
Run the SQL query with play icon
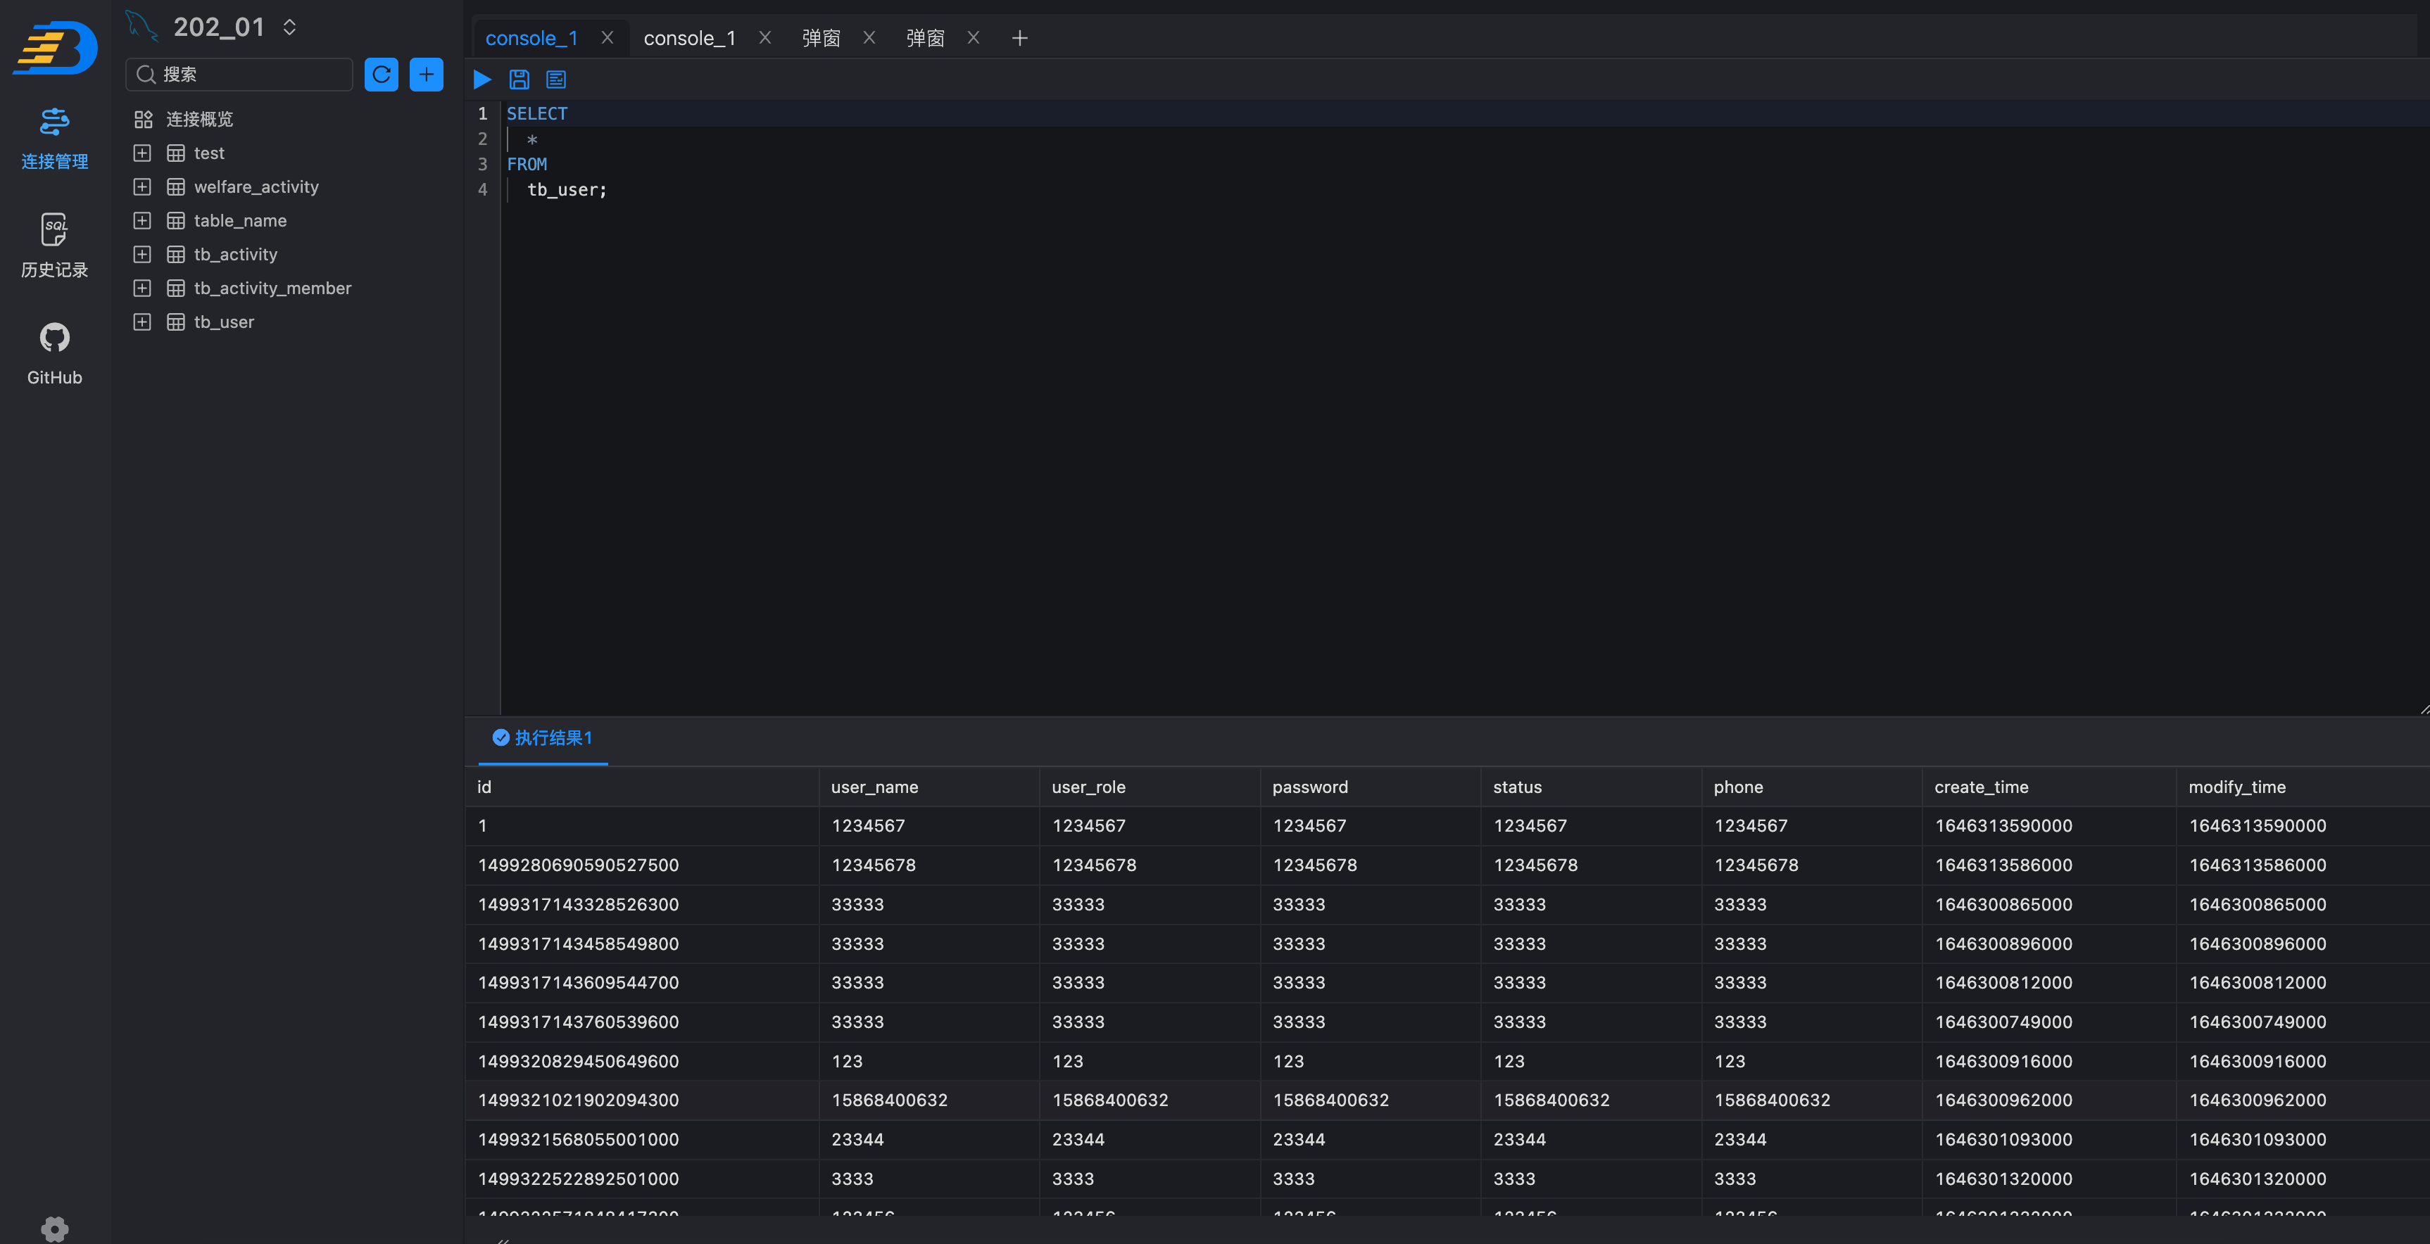coord(482,80)
